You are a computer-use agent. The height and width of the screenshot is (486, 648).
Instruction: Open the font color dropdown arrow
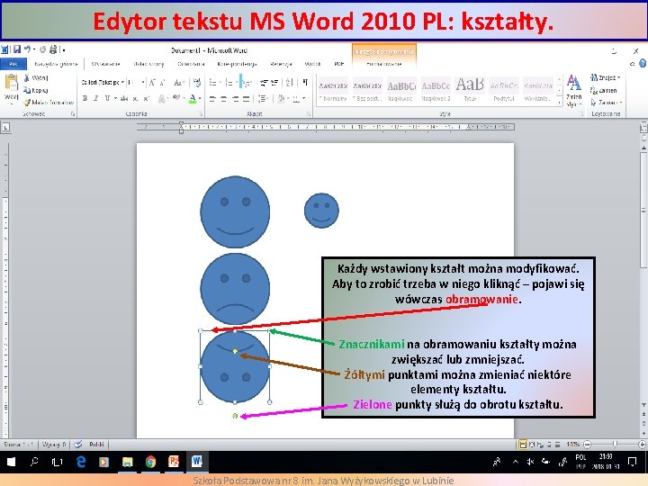pyautogui.click(x=200, y=99)
